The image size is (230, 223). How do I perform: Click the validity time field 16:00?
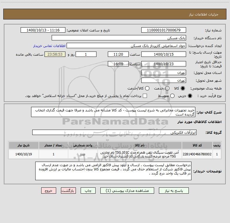[x=118, y=64]
